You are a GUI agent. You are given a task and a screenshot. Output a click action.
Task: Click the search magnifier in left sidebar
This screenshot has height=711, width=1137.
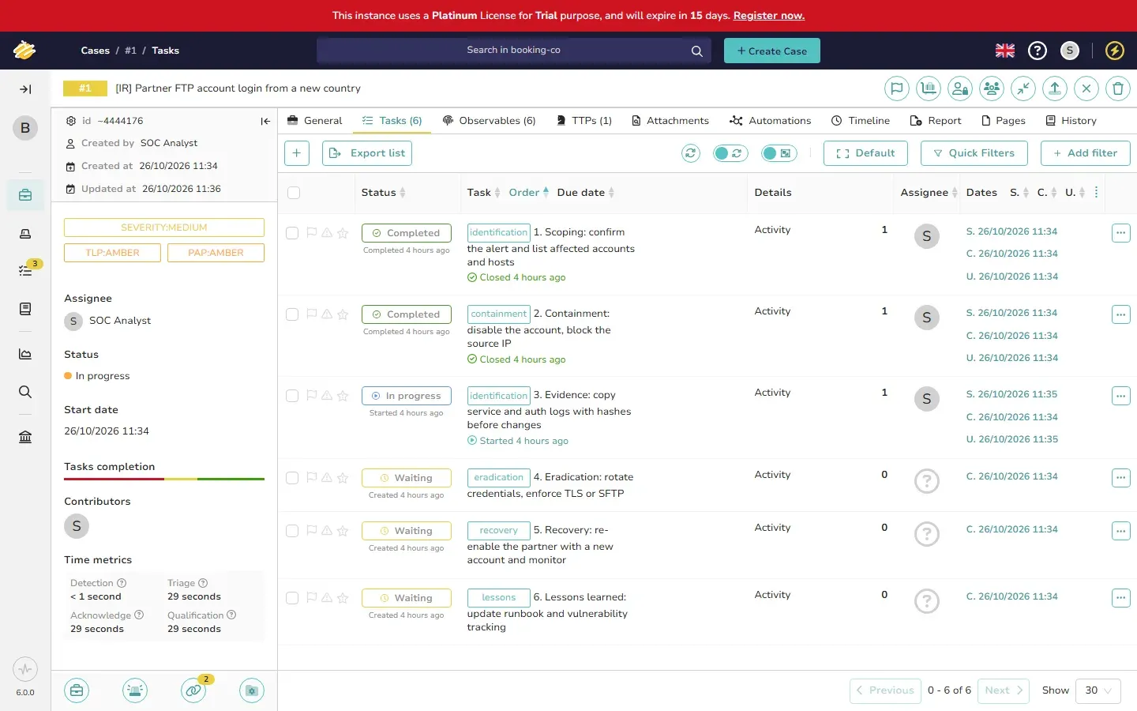tap(25, 392)
